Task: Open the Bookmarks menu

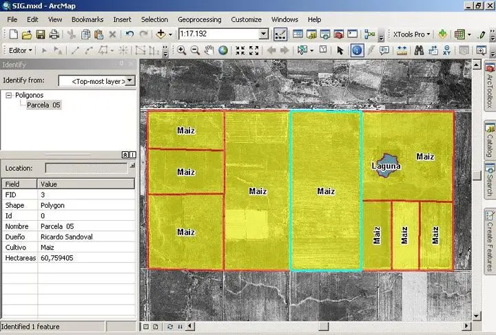Action: pyautogui.click(x=87, y=20)
